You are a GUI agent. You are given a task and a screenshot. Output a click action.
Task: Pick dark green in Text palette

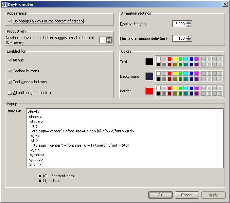[180, 64]
